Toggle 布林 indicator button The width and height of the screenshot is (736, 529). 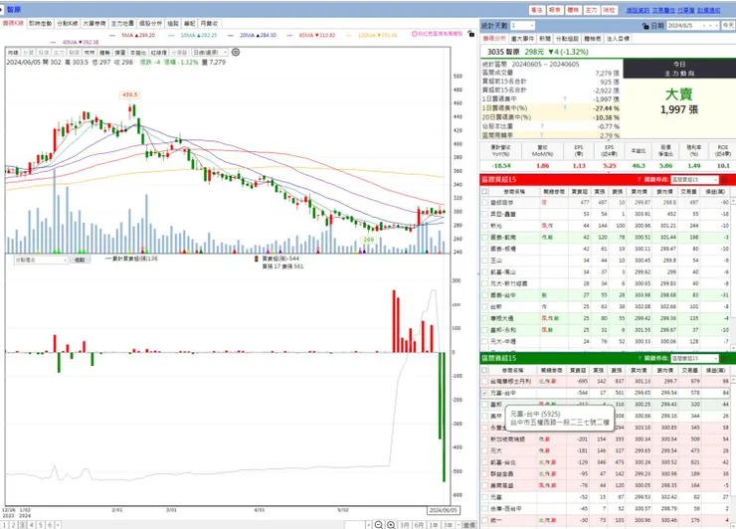(x=90, y=53)
